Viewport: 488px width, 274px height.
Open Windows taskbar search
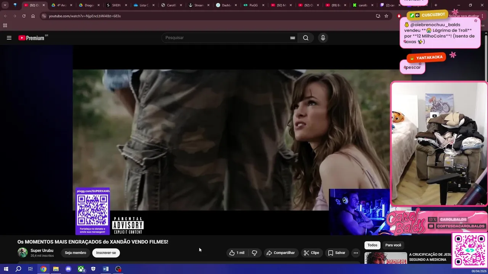click(x=18, y=269)
